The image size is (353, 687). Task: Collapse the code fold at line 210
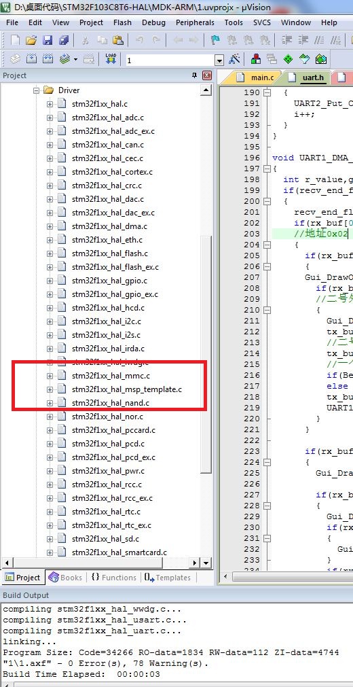267,310
